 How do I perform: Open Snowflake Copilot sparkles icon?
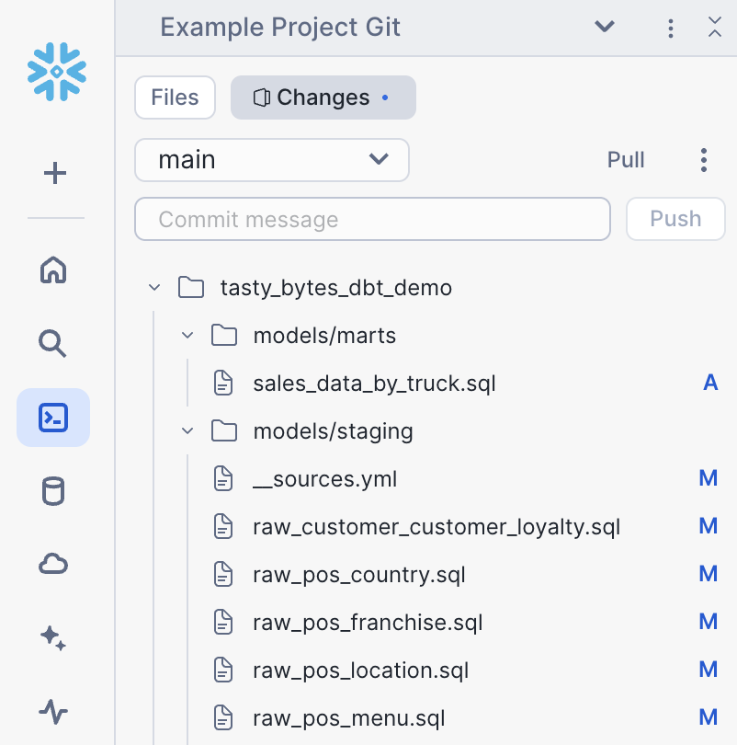coord(53,637)
